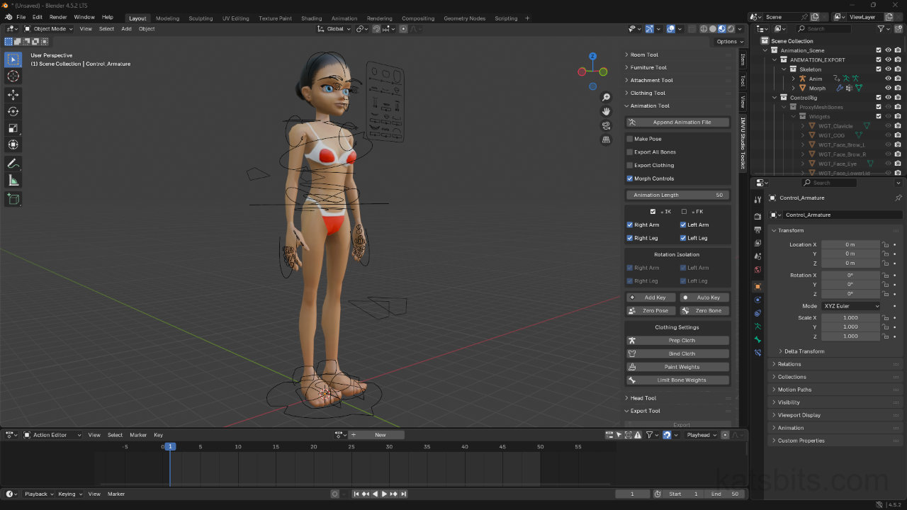907x510 pixels.
Task: Select the Move tool in toolbar
Action: (13, 94)
